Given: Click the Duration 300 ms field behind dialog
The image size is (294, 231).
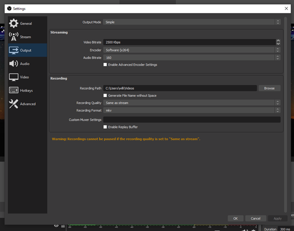Looking at the screenshot, I should tap(285, 229).
